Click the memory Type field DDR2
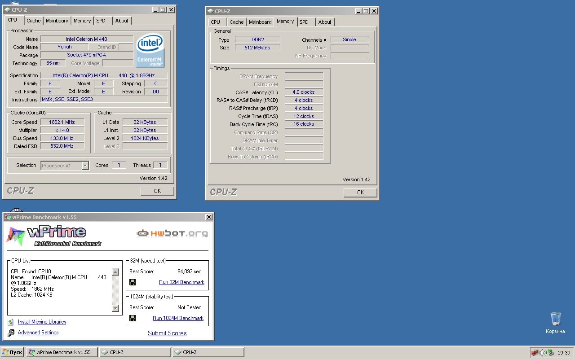The width and height of the screenshot is (575, 359). tap(257, 39)
